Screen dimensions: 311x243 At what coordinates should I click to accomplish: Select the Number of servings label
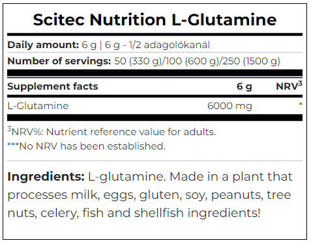(x=59, y=61)
